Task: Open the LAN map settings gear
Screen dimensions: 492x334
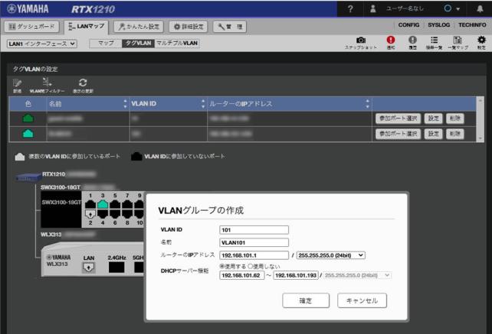Action: click(x=481, y=40)
